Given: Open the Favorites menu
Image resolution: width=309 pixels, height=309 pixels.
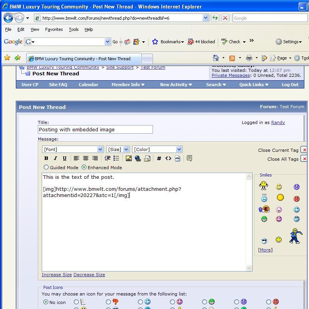Looking at the screenshot, I should click(54, 29).
